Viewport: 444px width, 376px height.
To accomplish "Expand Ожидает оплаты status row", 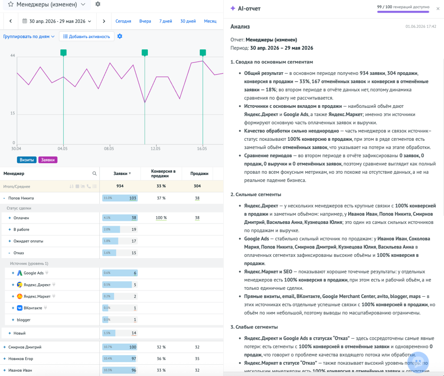I will click(10, 241).
